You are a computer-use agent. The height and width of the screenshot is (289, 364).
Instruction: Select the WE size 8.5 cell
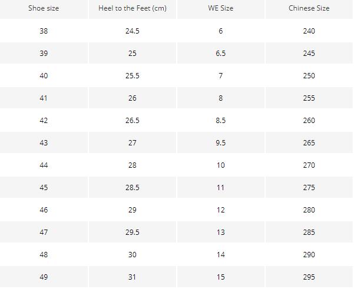pos(221,120)
